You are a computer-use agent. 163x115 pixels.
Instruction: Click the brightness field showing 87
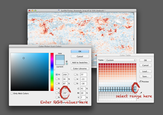(65, 84)
